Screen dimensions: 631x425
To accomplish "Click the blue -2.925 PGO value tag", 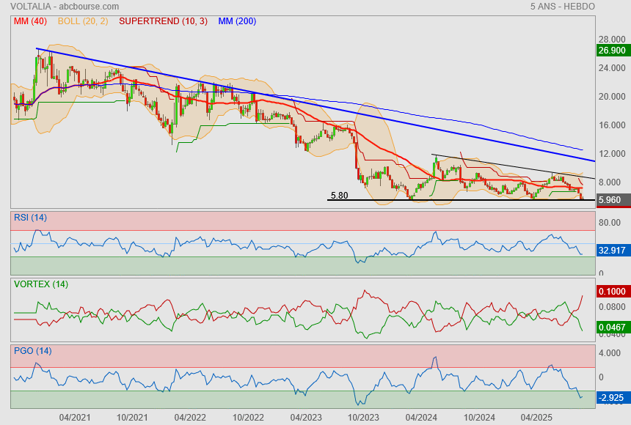I will (x=612, y=398).
